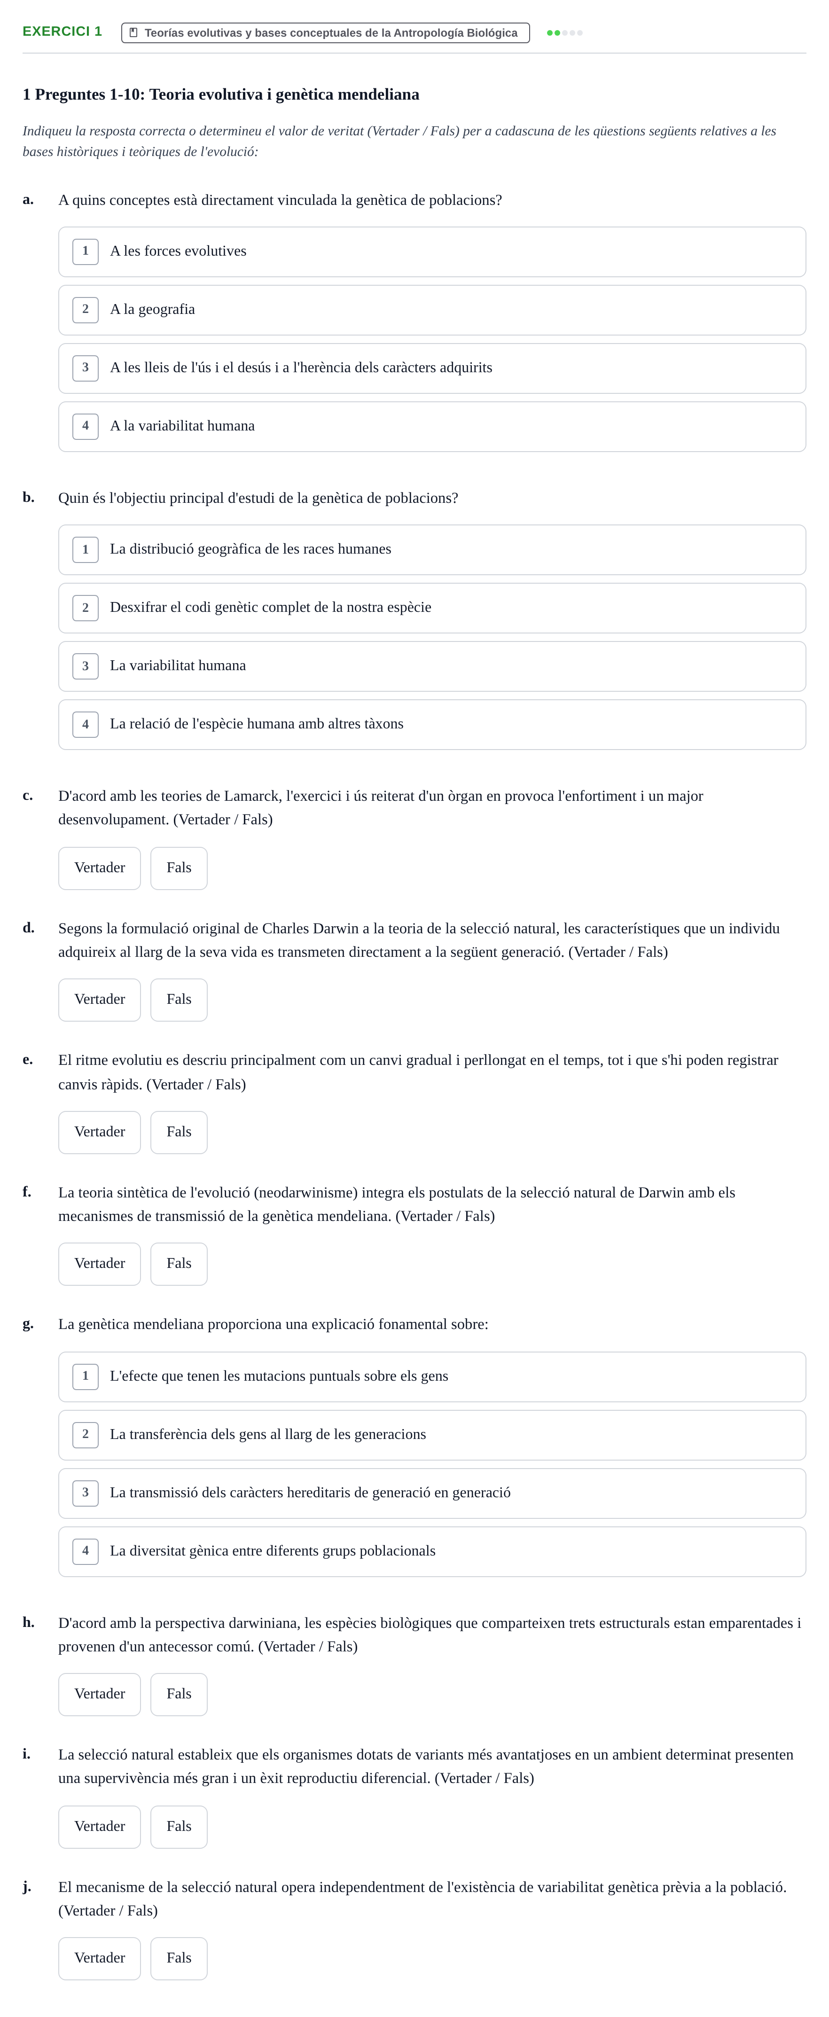
Task: Mark question i on selecció natural as Vertader
Action: 100,1827
